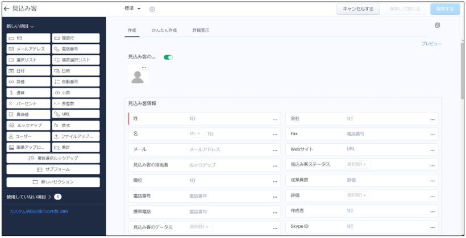Select the 電話番号 field type in sidebar
The height and width of the screenshot is (238, 466).
pyautogui.click(x=76, y=49)
